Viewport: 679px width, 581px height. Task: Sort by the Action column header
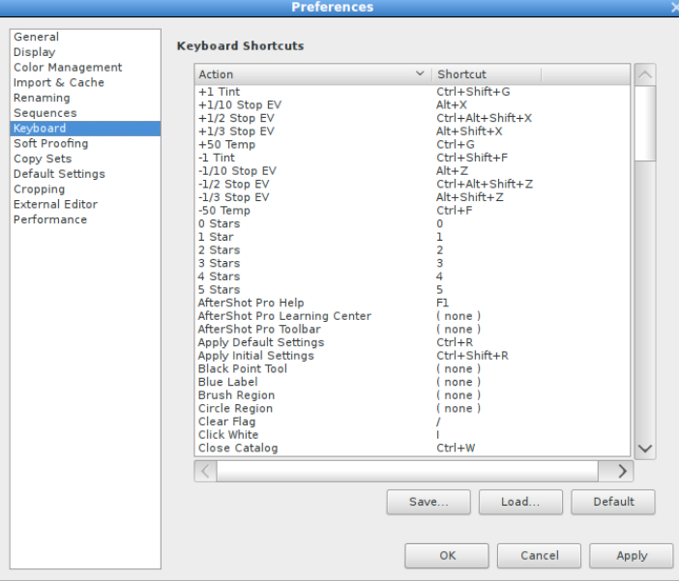(313, 74)
